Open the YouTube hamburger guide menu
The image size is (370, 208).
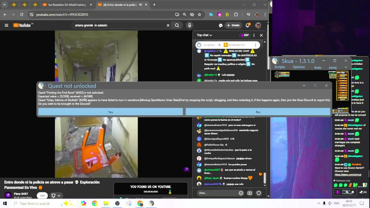click(x=6, y=25)
